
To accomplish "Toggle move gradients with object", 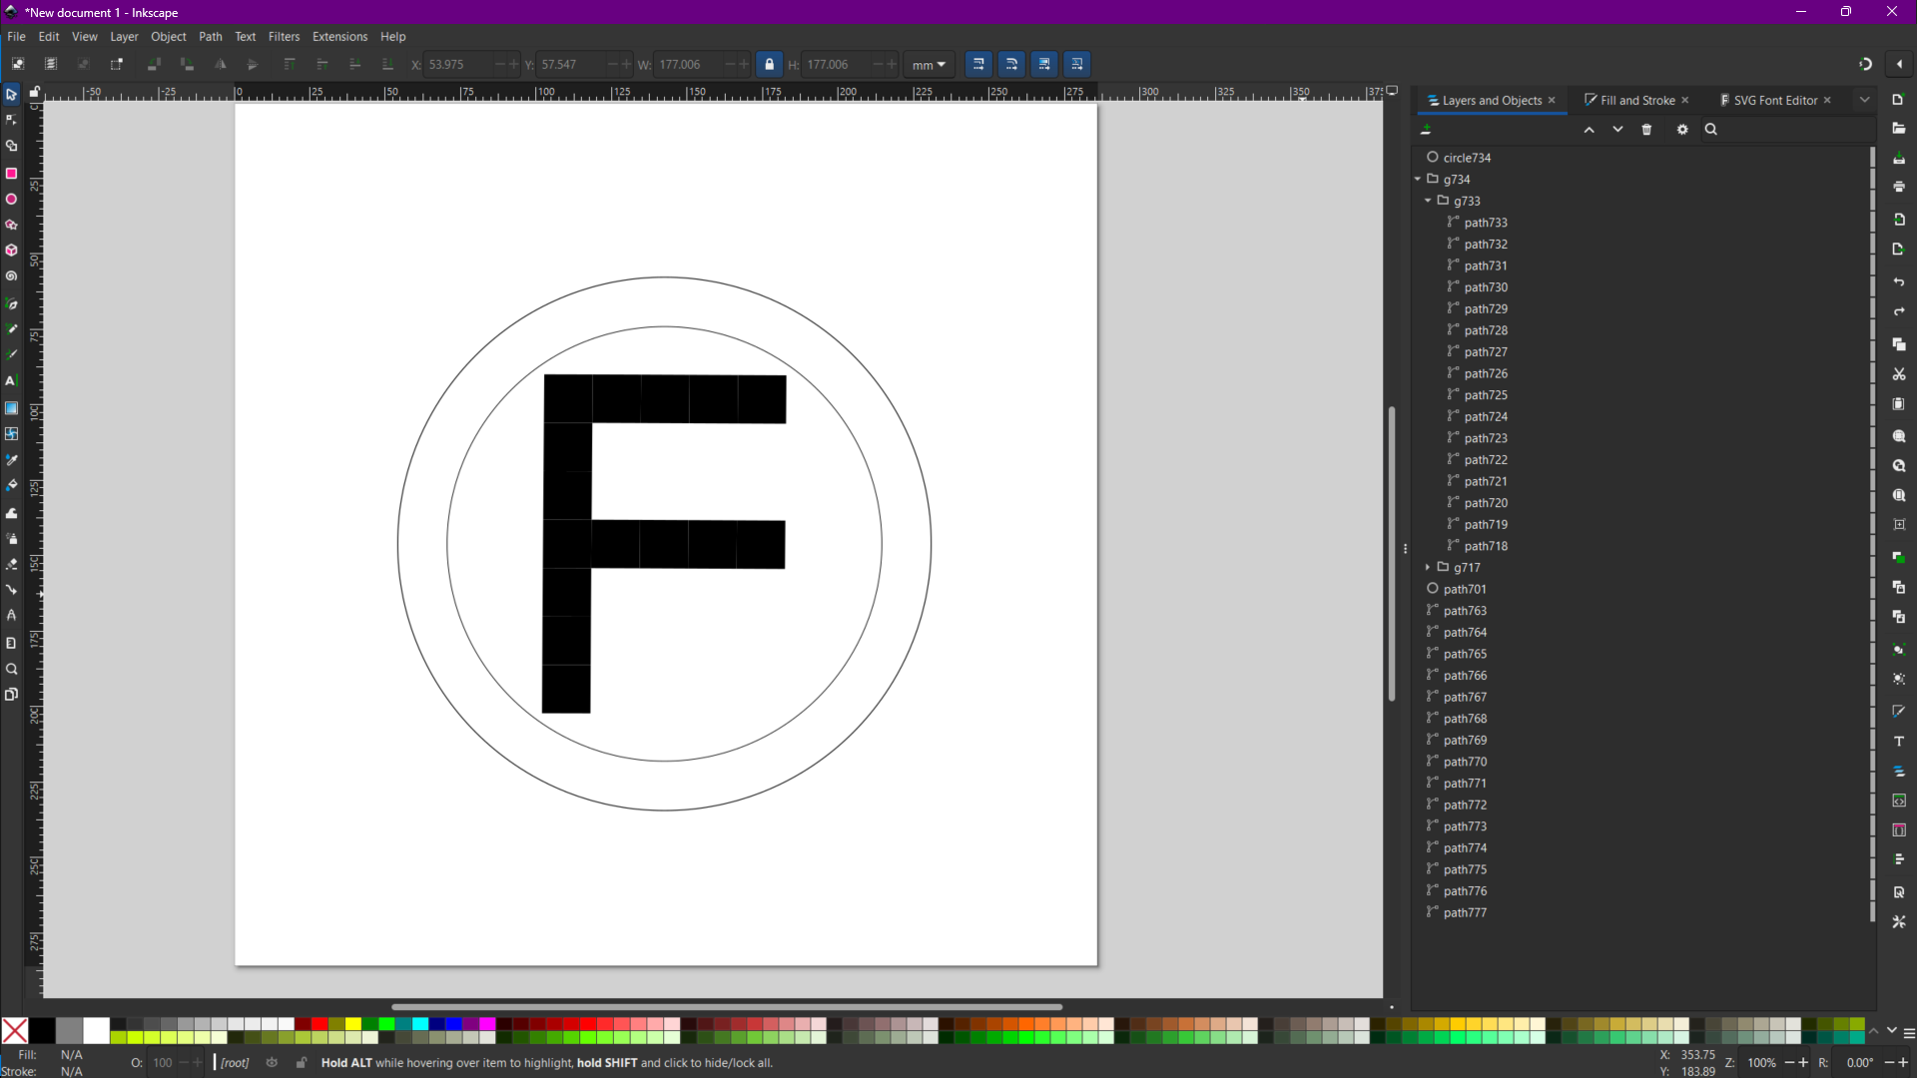I will click(1044, 65).
